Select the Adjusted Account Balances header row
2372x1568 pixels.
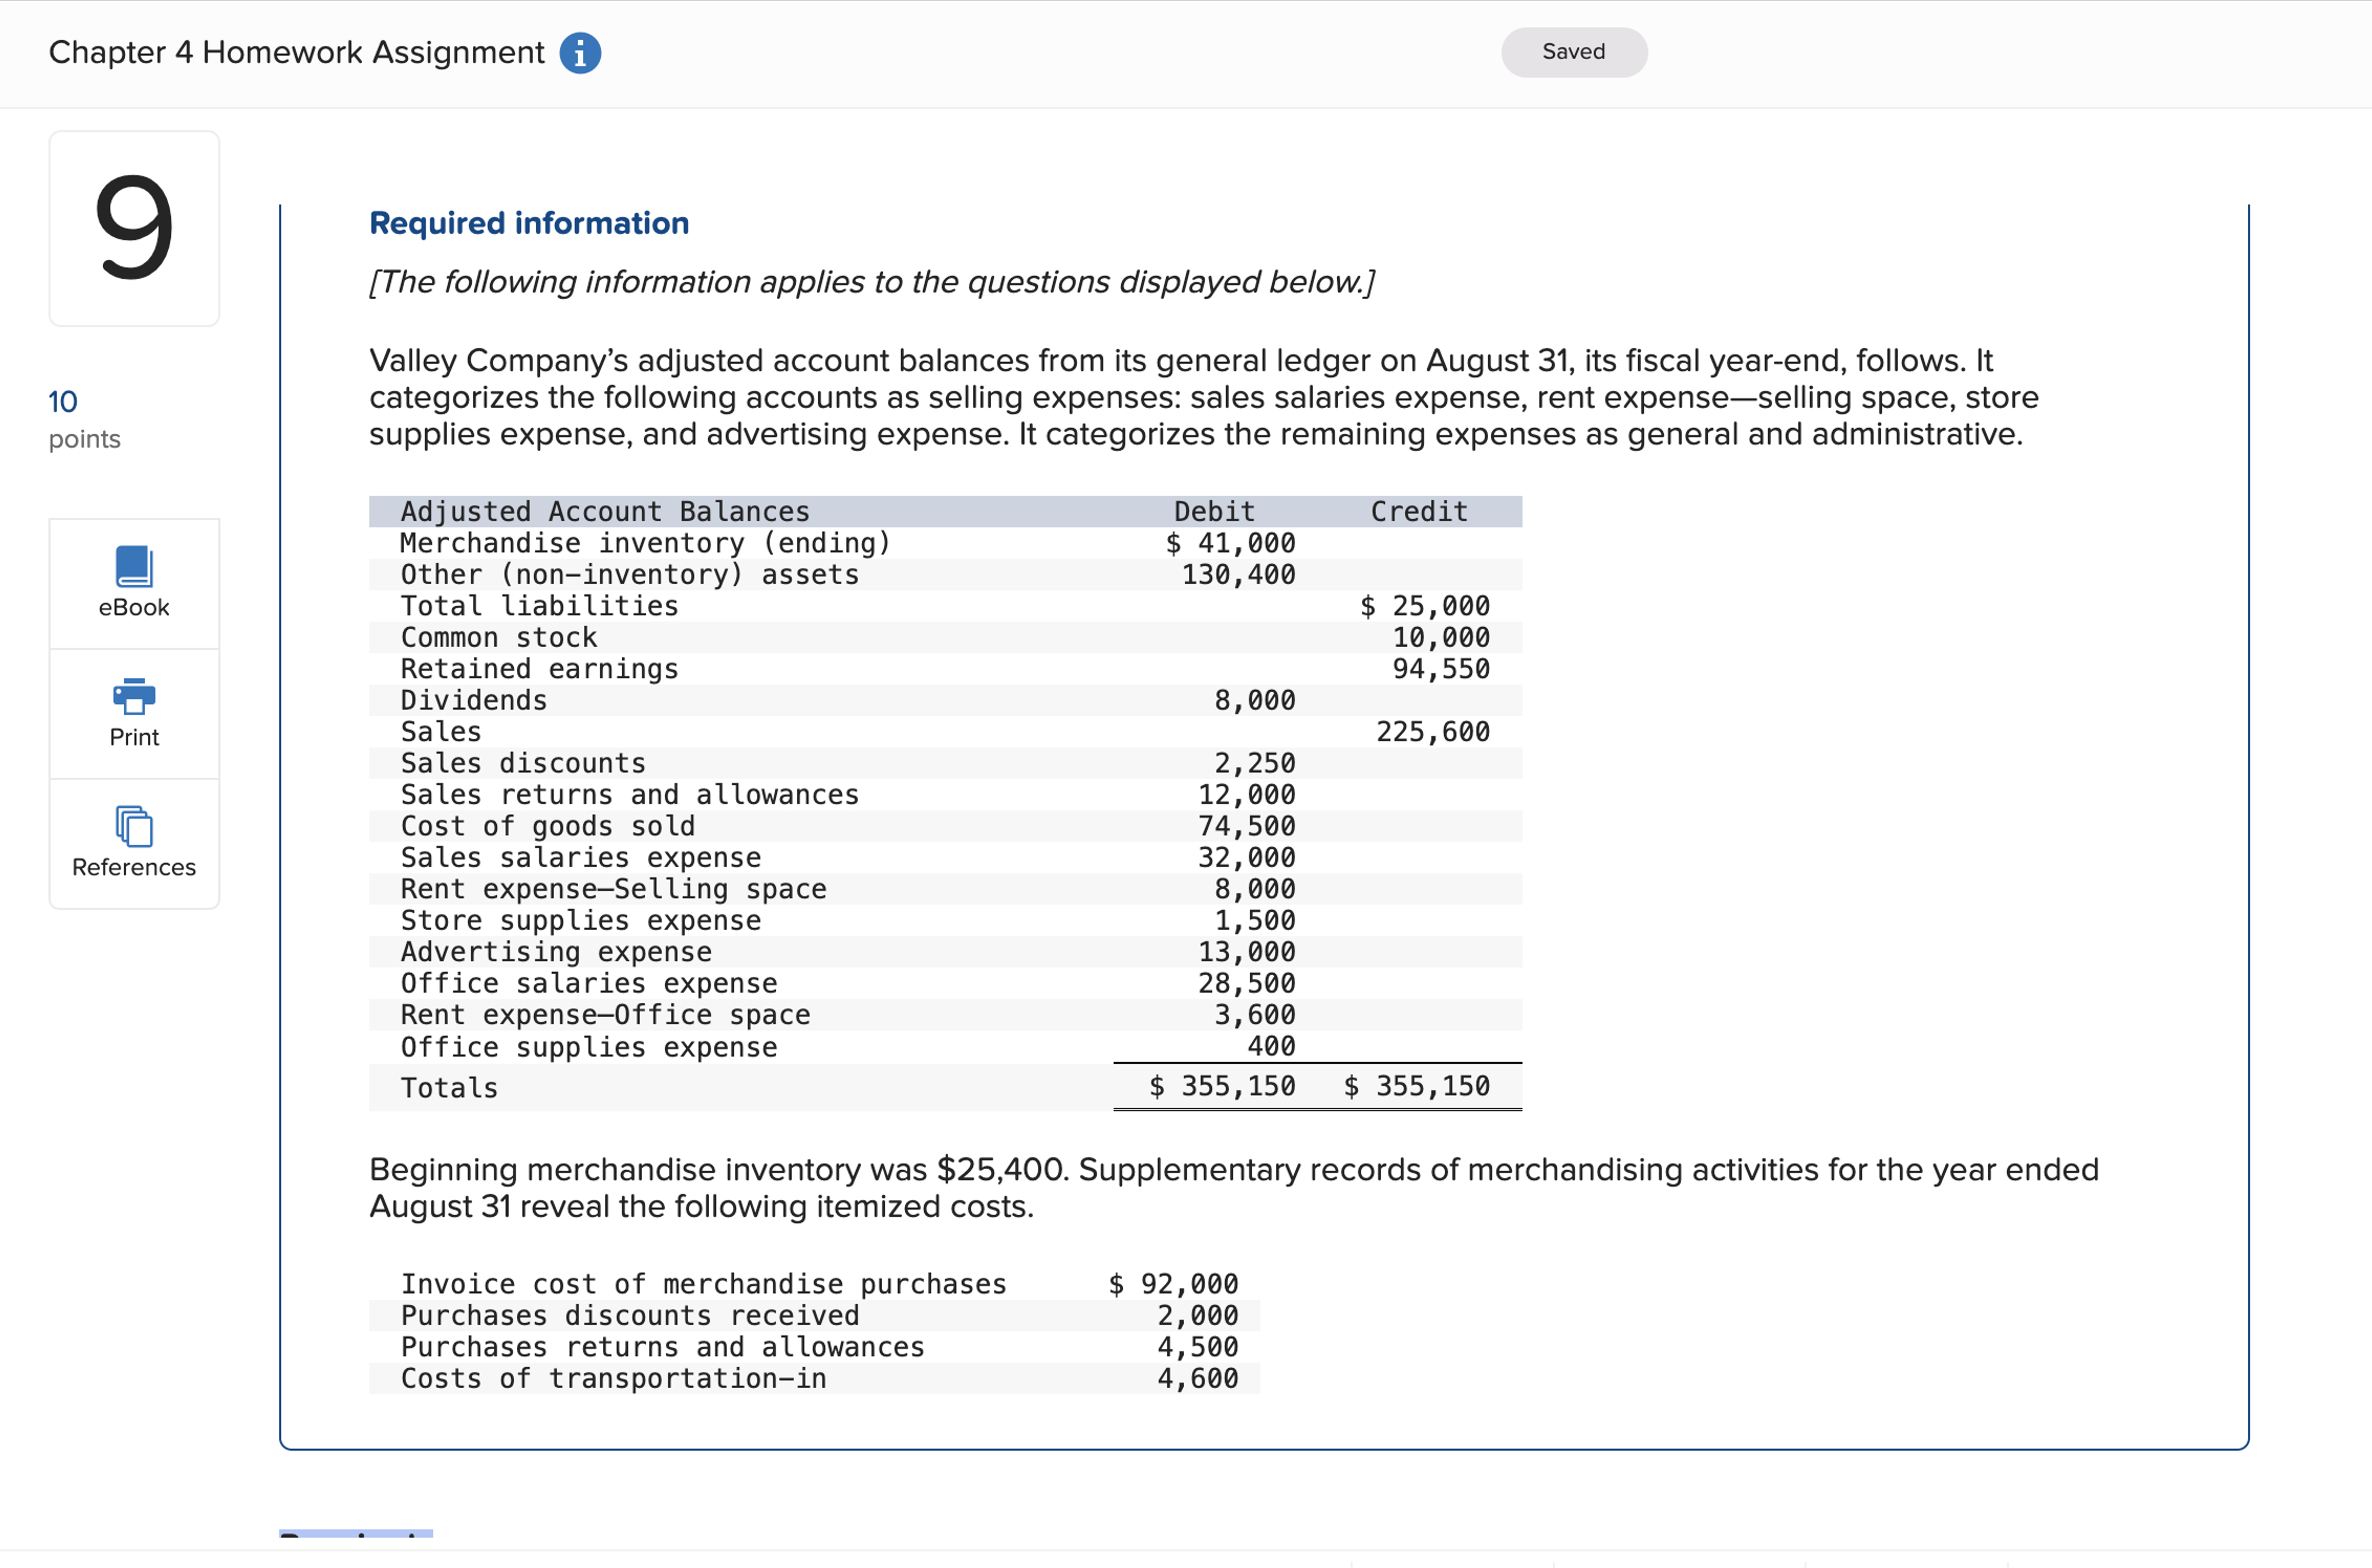tap(604, 511)
